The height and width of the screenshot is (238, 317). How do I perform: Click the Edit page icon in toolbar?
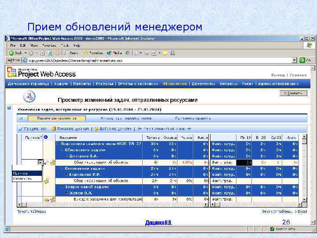pyautogui.click(x=154, y=53)
